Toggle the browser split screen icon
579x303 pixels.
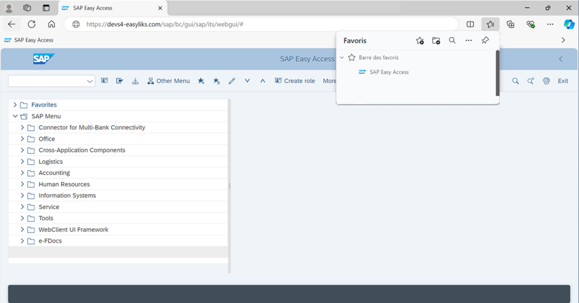tap(469, 24)
